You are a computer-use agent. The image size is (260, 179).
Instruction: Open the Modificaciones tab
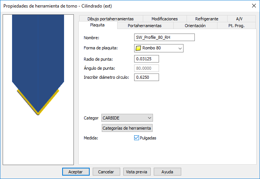165,19
